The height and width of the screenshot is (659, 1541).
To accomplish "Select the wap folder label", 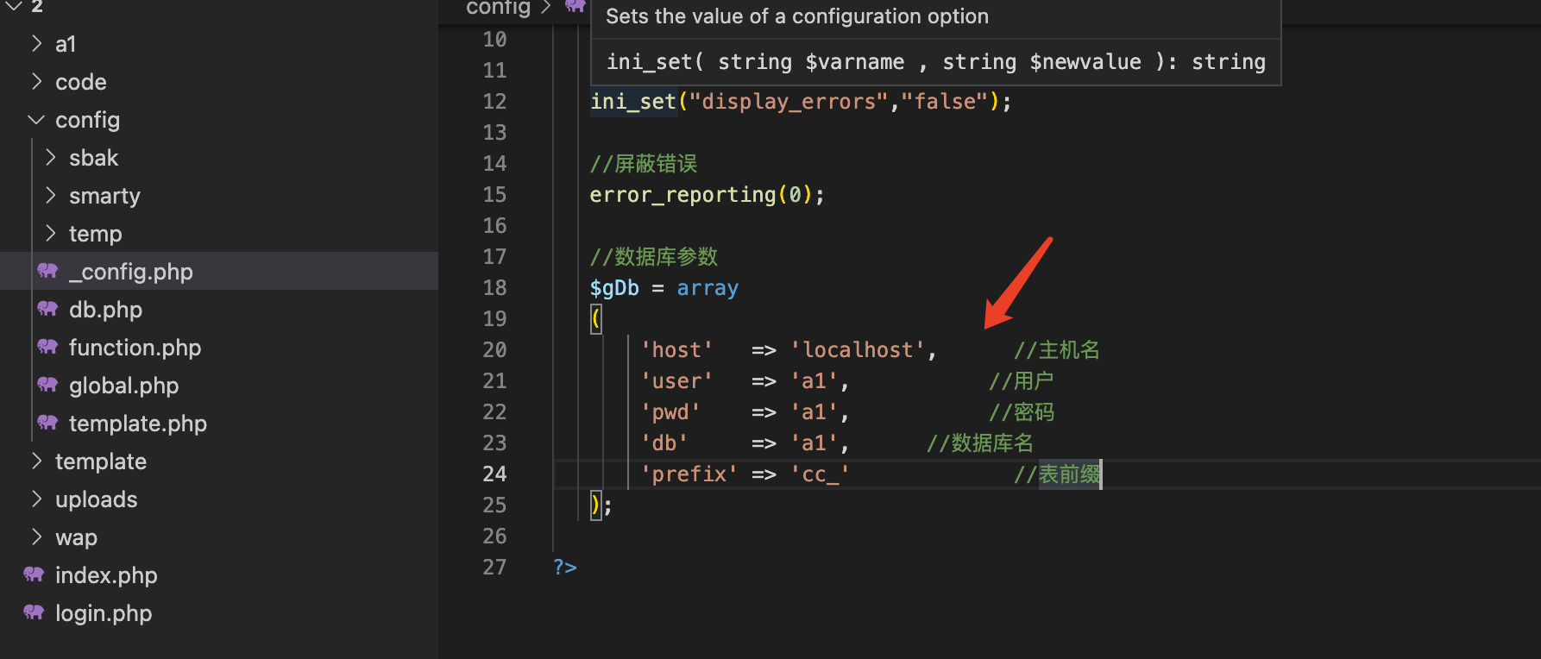I will tap(76, 537).
